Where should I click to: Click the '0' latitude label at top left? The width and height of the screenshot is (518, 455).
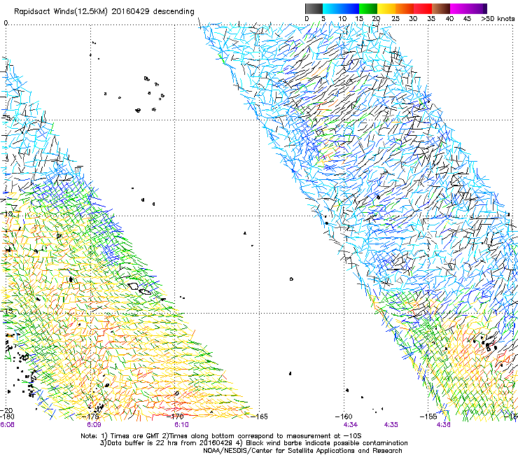pos(6,23)
